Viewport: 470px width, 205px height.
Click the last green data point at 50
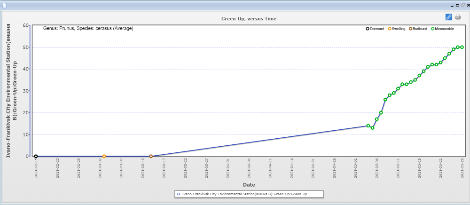462,47
